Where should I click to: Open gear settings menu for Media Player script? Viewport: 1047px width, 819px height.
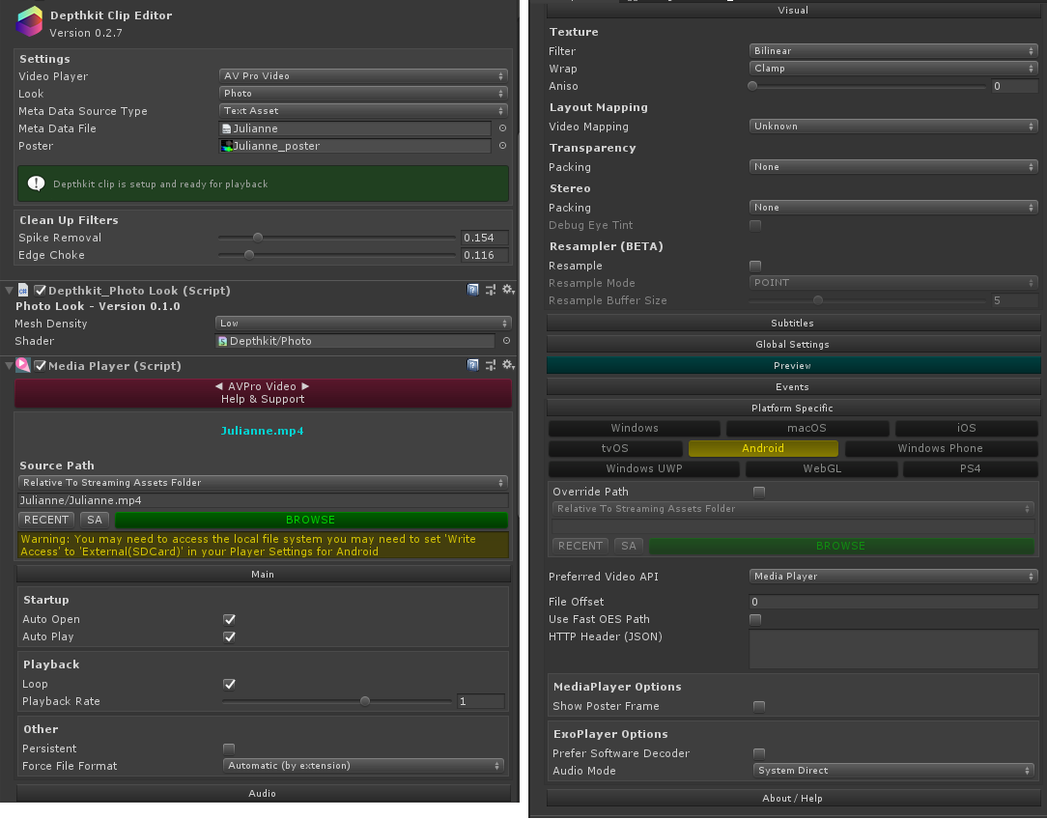tap(507, 365)
